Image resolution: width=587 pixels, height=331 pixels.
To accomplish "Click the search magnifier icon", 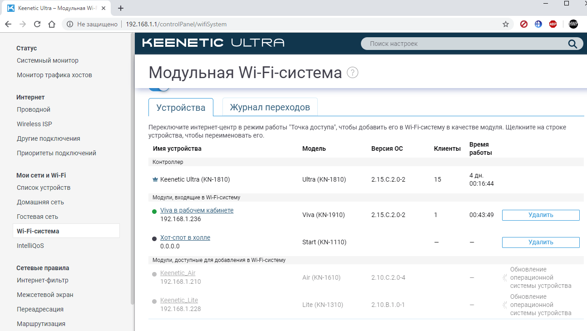I will 572,44.
